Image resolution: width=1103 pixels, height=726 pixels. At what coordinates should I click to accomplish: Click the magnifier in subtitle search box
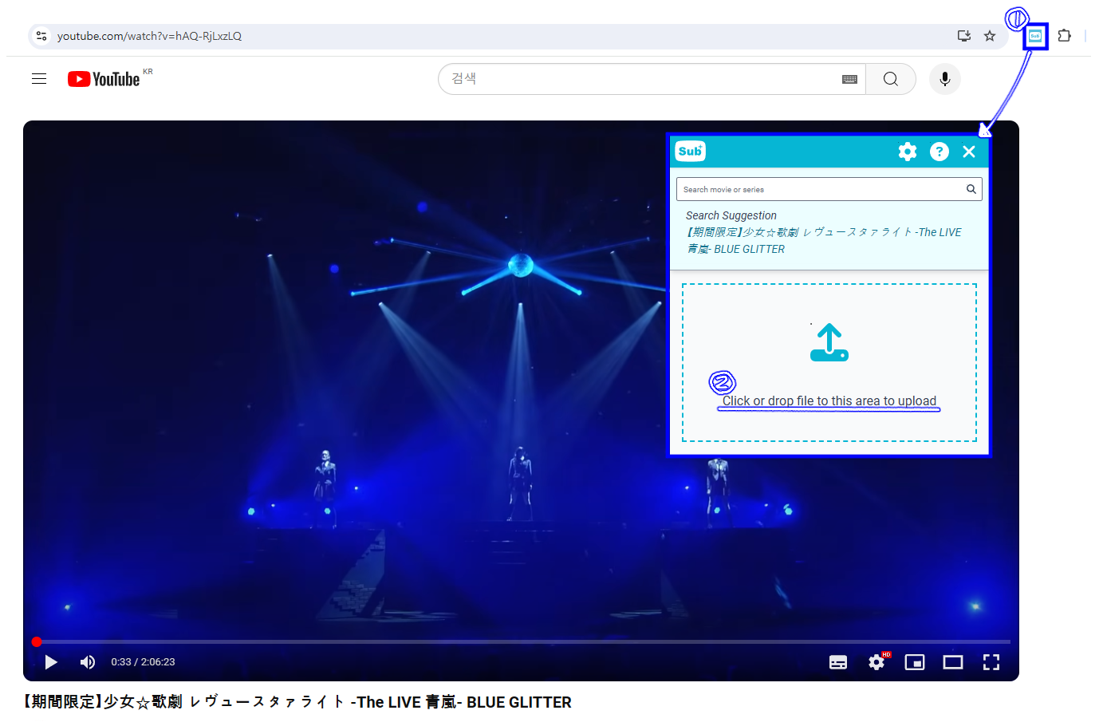(x=971, y=189)
